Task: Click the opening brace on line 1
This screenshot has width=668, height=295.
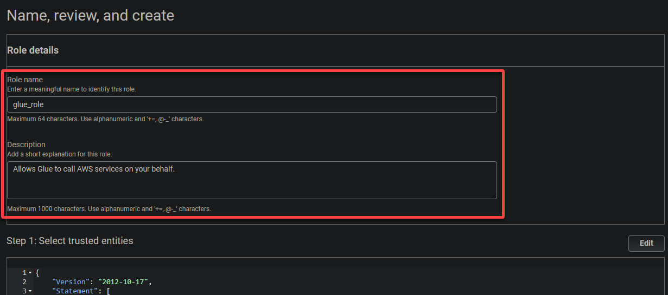Action: coord(37,272)
